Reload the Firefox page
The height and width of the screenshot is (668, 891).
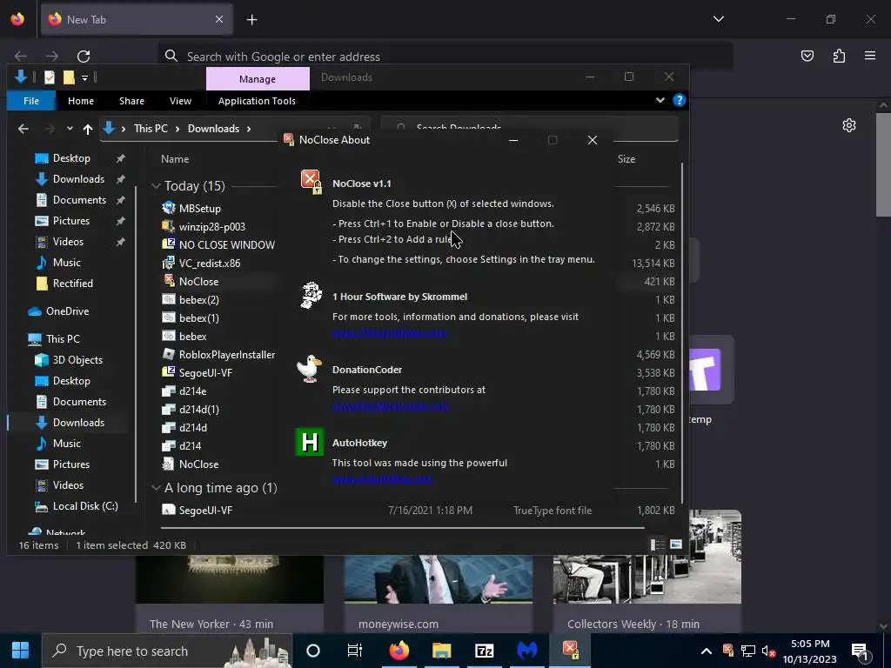pyautogui.click(x=84, y=57)
